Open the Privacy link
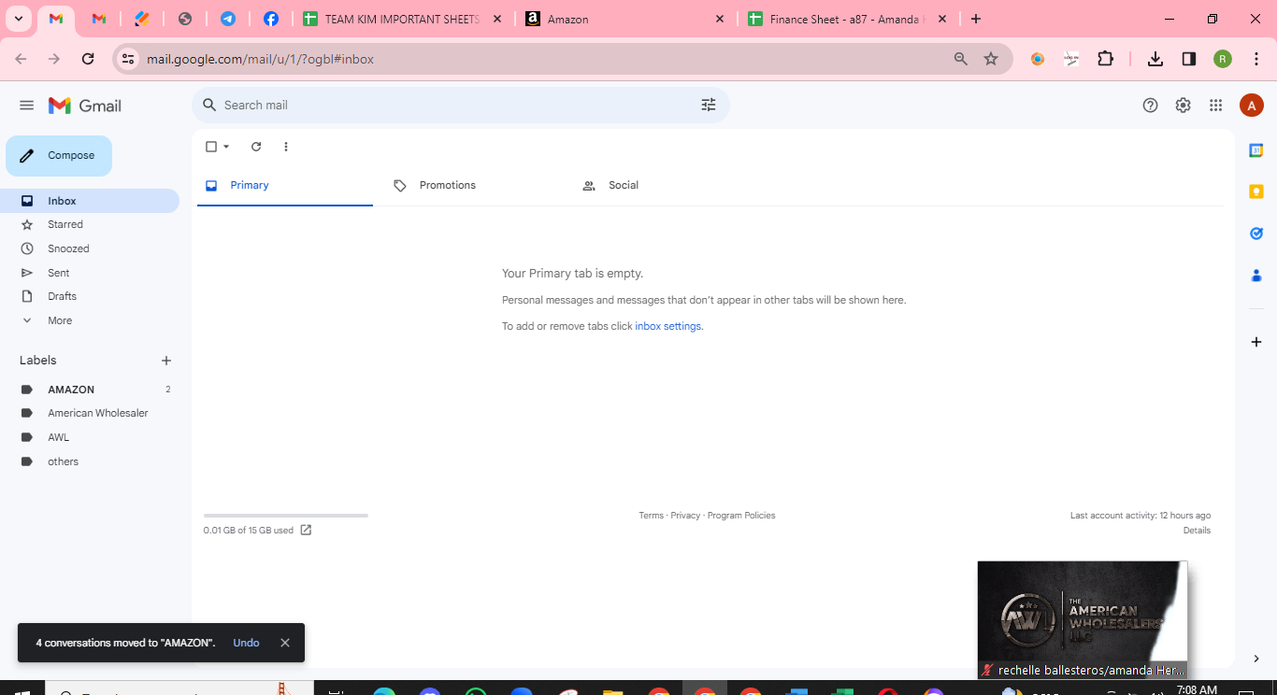 [685, 516]
